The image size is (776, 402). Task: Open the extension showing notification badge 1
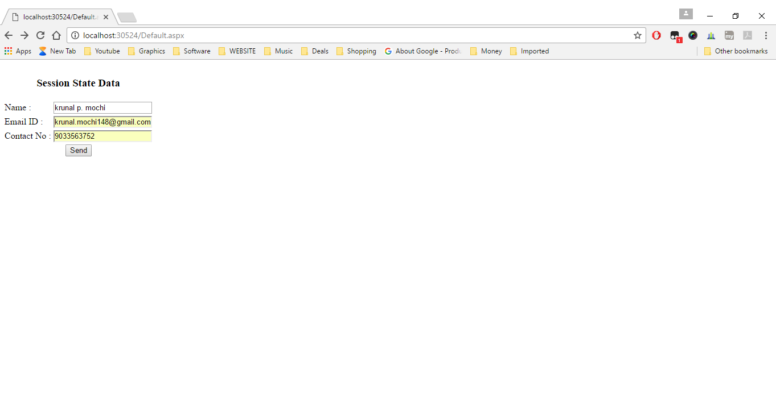coord(675,35)
